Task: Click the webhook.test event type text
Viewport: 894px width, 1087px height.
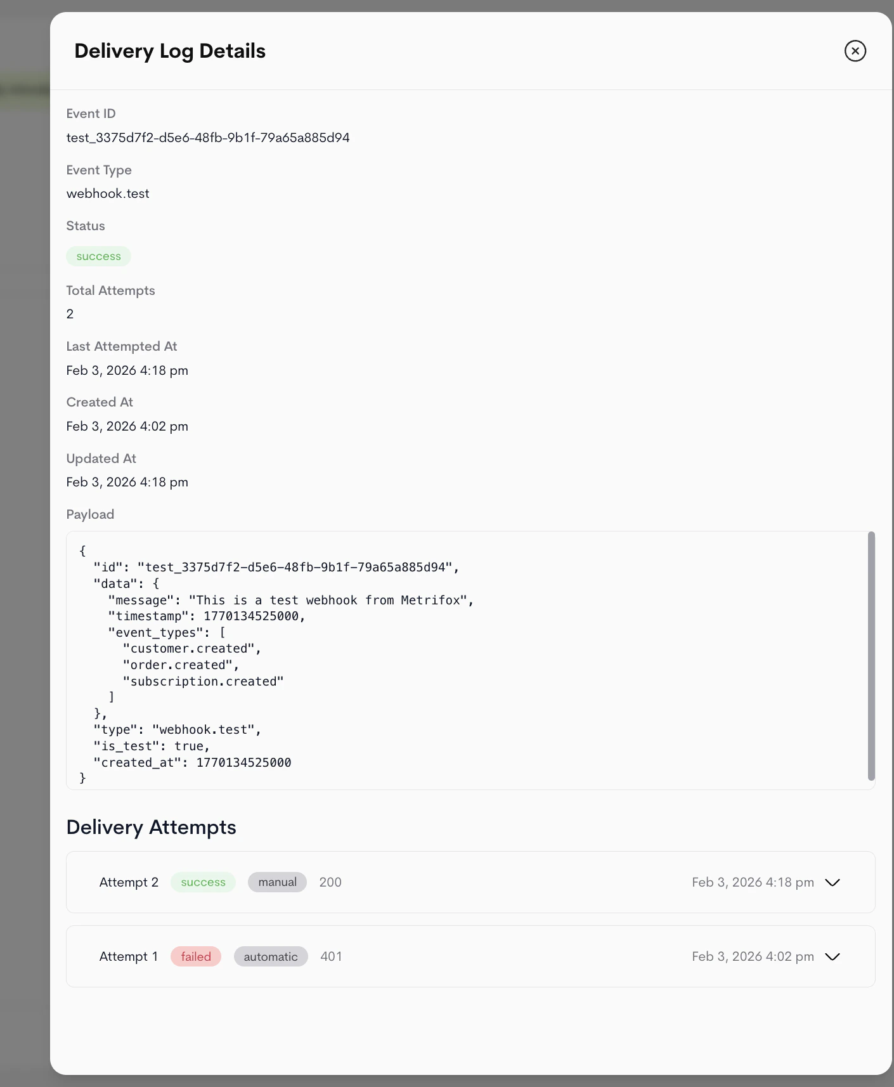Action: tap(108, 193)
